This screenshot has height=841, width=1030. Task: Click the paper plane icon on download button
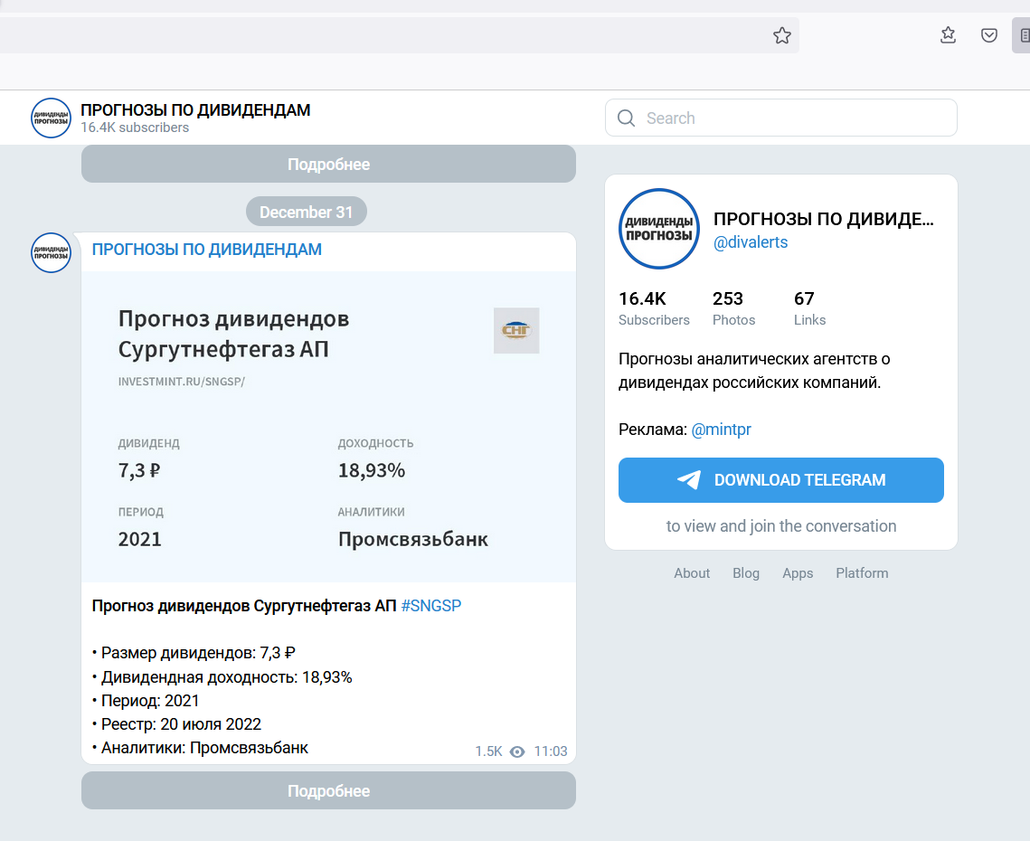click(689, 480)
